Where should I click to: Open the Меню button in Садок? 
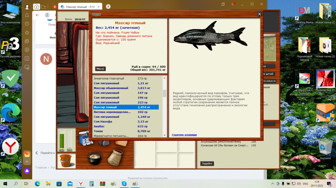click(100, 69)
